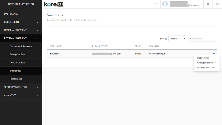Click the hamburger menu icon in header
The height and width of the screenshot is (125, 222).
(155, 4)
